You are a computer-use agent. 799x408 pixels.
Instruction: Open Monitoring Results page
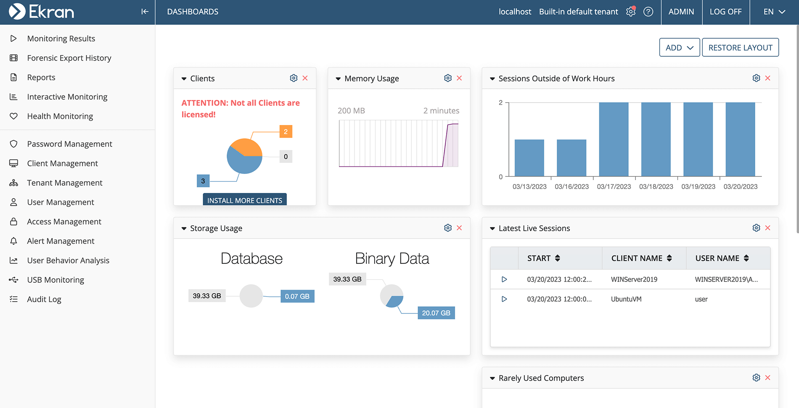(x=61, y=39)
